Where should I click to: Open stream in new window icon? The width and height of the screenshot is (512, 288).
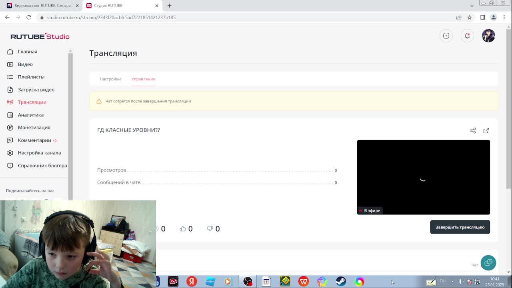click(486, 130)
